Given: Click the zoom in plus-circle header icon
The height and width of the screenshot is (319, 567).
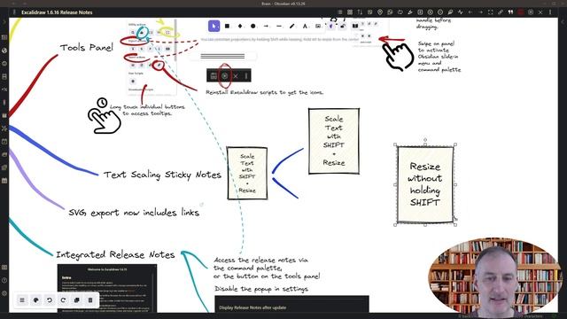Looking at the screenshot, I should pyautogui.click(x=431, y=12).
